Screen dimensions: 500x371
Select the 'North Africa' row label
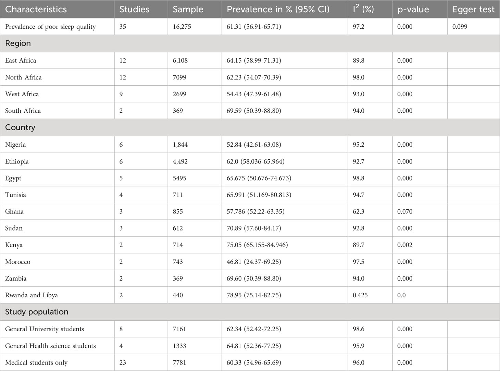(23, 77)
